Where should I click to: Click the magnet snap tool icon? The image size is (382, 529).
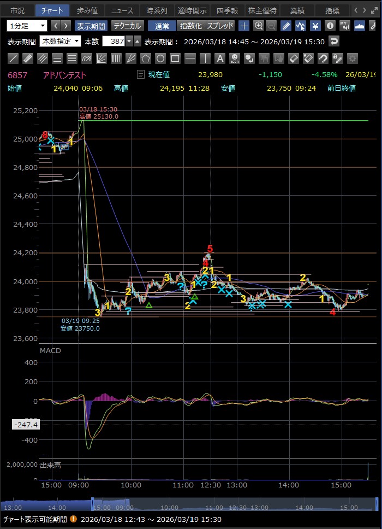point(323,58)
